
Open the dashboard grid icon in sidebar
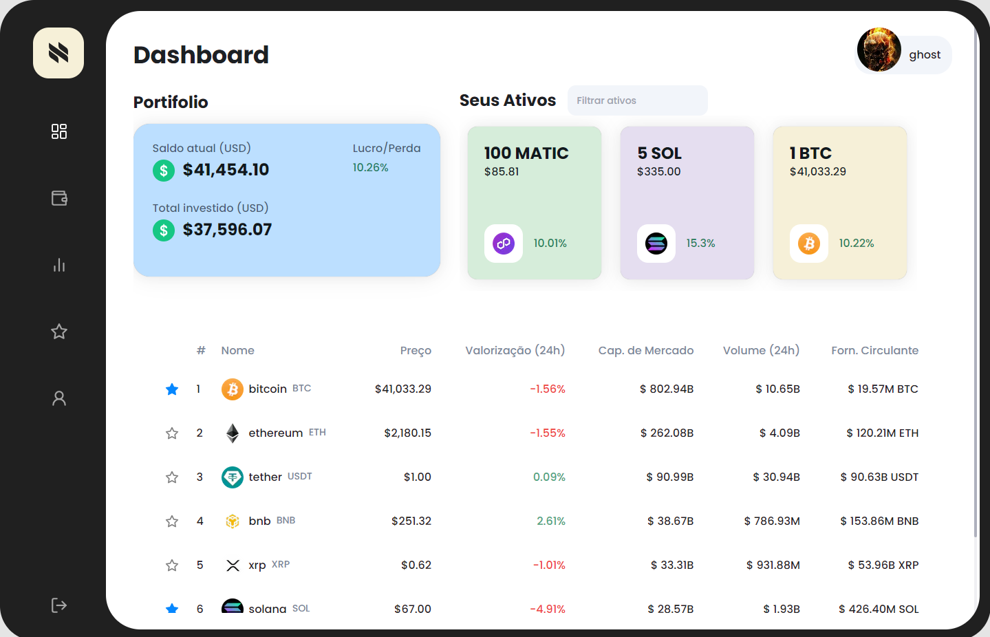tap(59, 131)
